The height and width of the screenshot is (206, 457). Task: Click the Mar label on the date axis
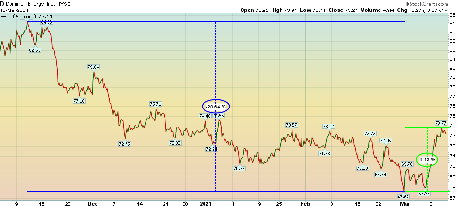pyautogui.click(x=404, y=203)
